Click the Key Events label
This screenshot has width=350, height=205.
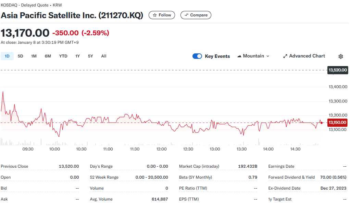[x=217, y=56]
